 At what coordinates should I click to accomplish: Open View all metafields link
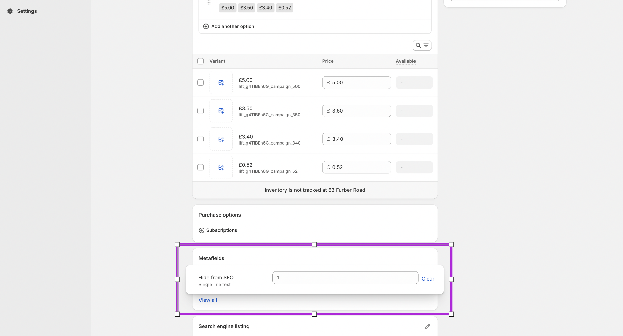pyautogui.click(x=207, y=300)
